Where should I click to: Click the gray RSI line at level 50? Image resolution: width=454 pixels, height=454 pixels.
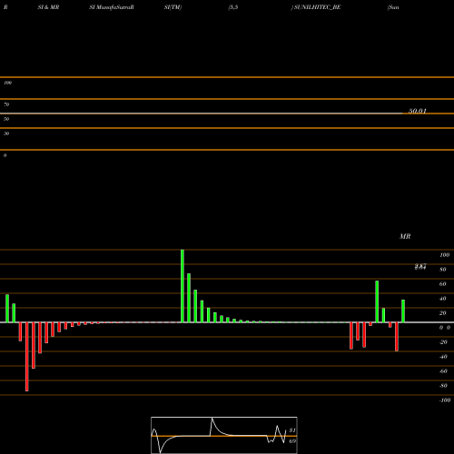(x=202, y=113)
